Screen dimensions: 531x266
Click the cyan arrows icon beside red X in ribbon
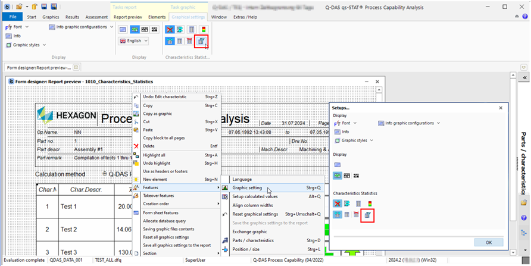tap(180, 30)
